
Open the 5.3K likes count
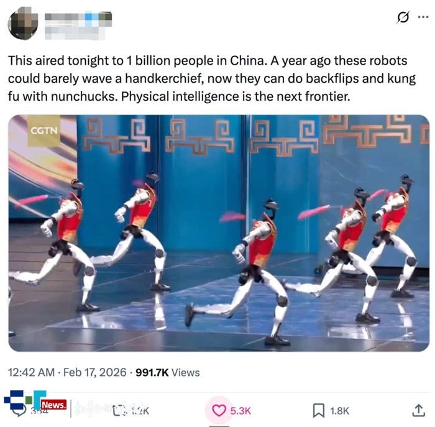point(240,411)
